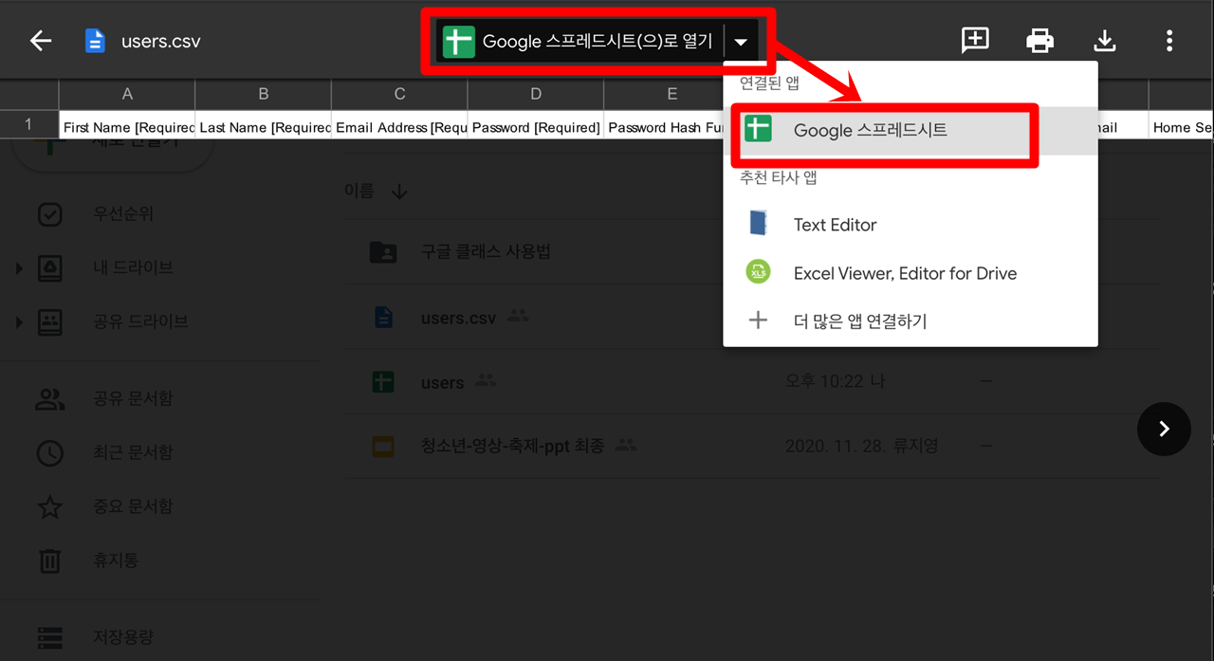Open 우선순위 in the sidebar
Image resolution: width=1214 pixels, height=661 pixels.
click(x=123, y=214)
